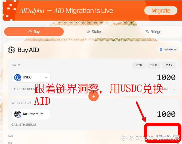Click the USDC dropdown chevron arrow

pos(46,77)
